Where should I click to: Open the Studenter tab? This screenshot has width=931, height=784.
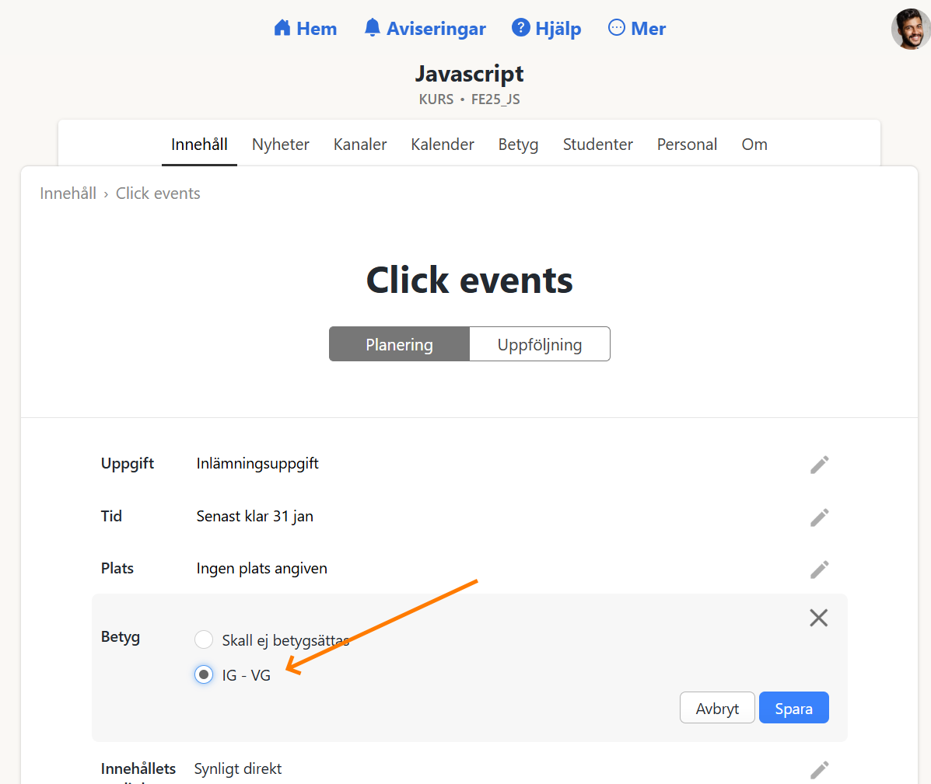tap(597, 145)
